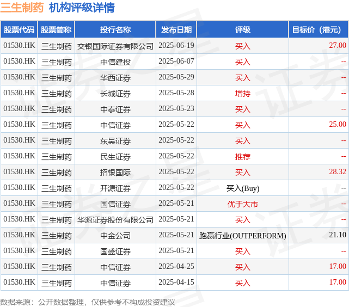Click the 买入(Buy) rating cell

click(243, 188)
